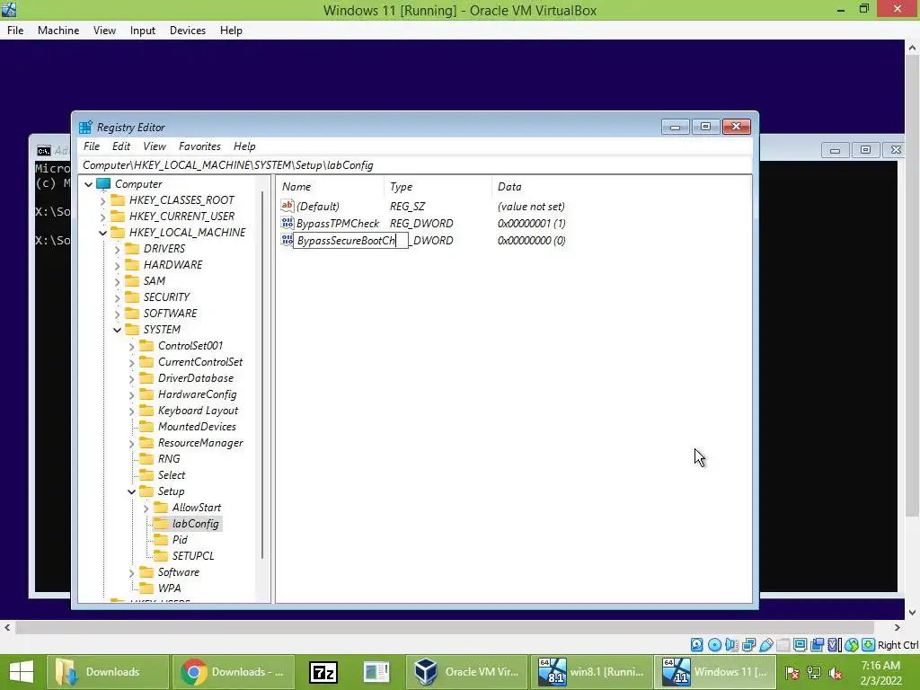
Task: Open the Registry Editor Help menu
Action: point(244,146)
